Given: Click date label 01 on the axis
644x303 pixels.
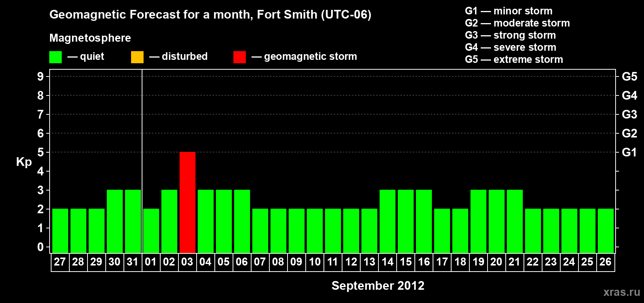Looking at the screenshot, I should coord(151,262).
